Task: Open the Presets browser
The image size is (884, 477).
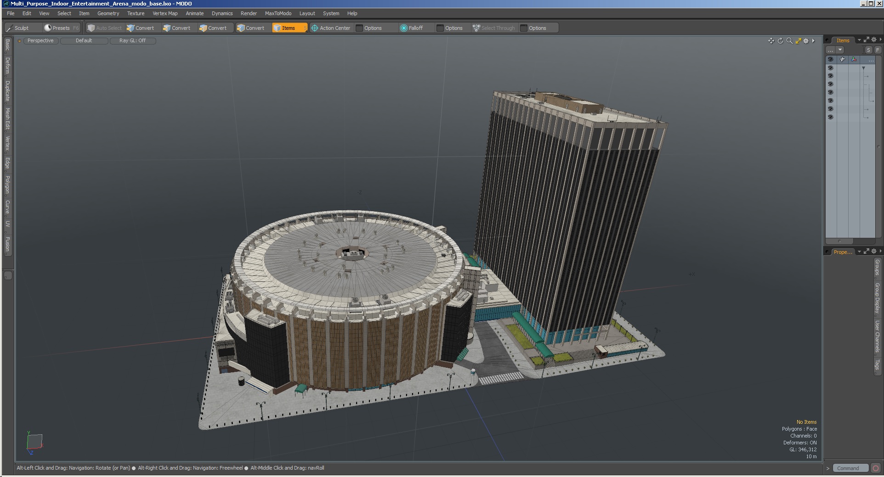Action: pyautogui.click(x=61, y=28)
